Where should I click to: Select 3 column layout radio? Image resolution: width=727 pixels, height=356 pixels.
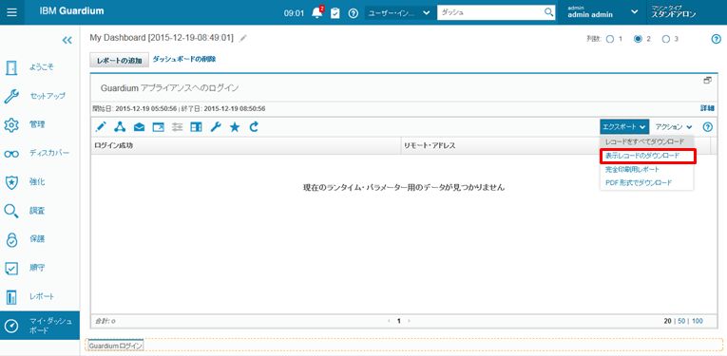click(666, 39)
